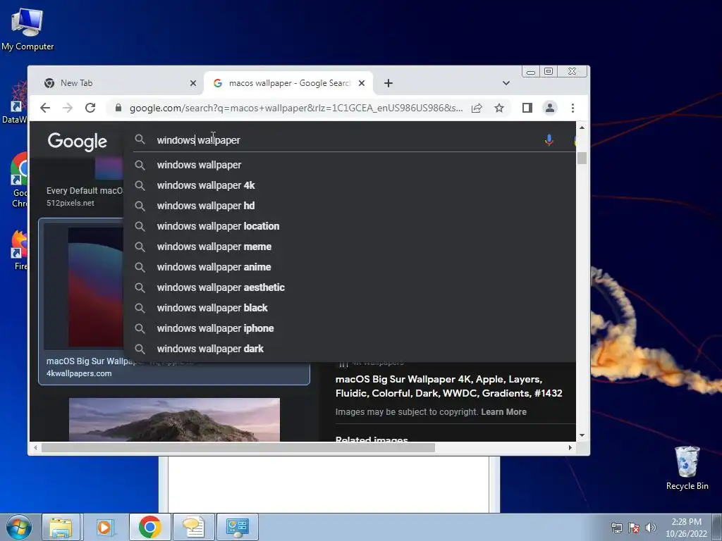Pick suggestion "windows wallpaper location"
The width and height of the screenshot is (722, 541).
click(350, 226)
